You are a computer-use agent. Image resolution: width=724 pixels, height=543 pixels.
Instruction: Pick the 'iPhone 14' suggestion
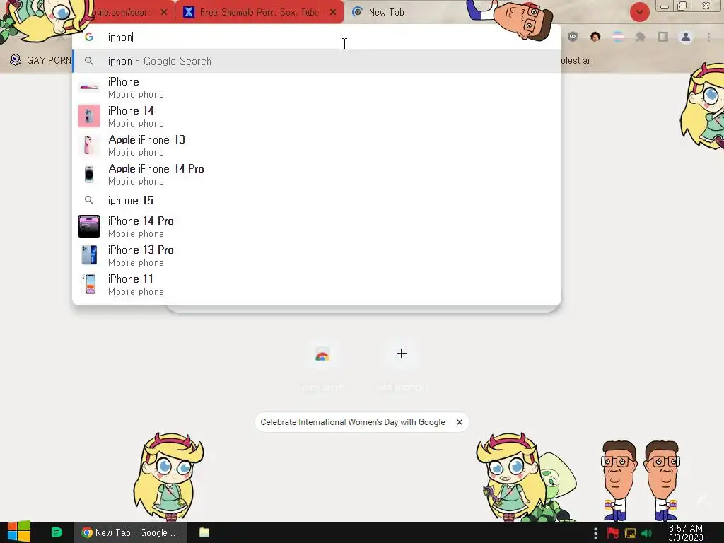point(317,117)
